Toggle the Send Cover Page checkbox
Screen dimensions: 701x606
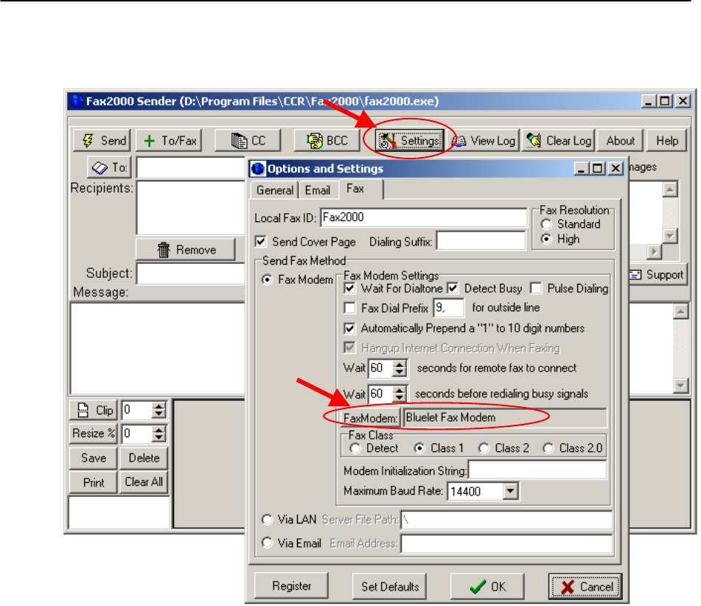(261, 242)
